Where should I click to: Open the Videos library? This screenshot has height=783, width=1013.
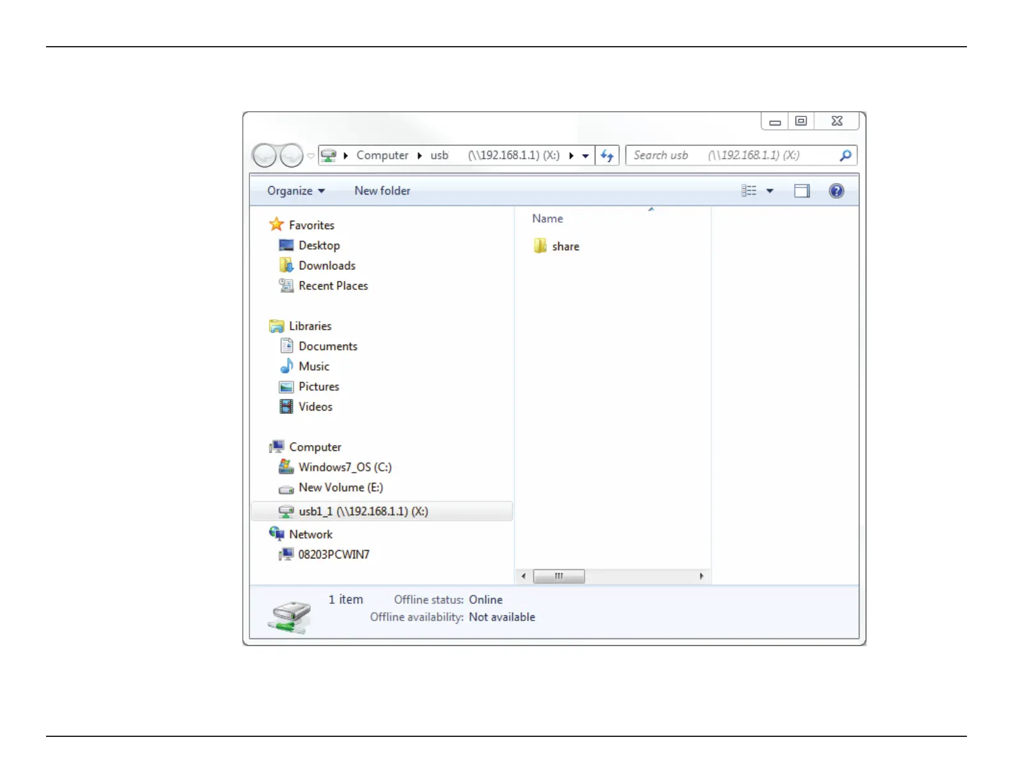(x=315, y=407)
